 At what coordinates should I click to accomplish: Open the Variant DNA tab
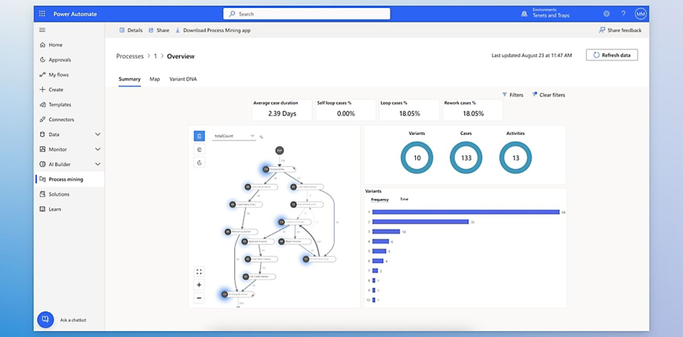(183, 79)
